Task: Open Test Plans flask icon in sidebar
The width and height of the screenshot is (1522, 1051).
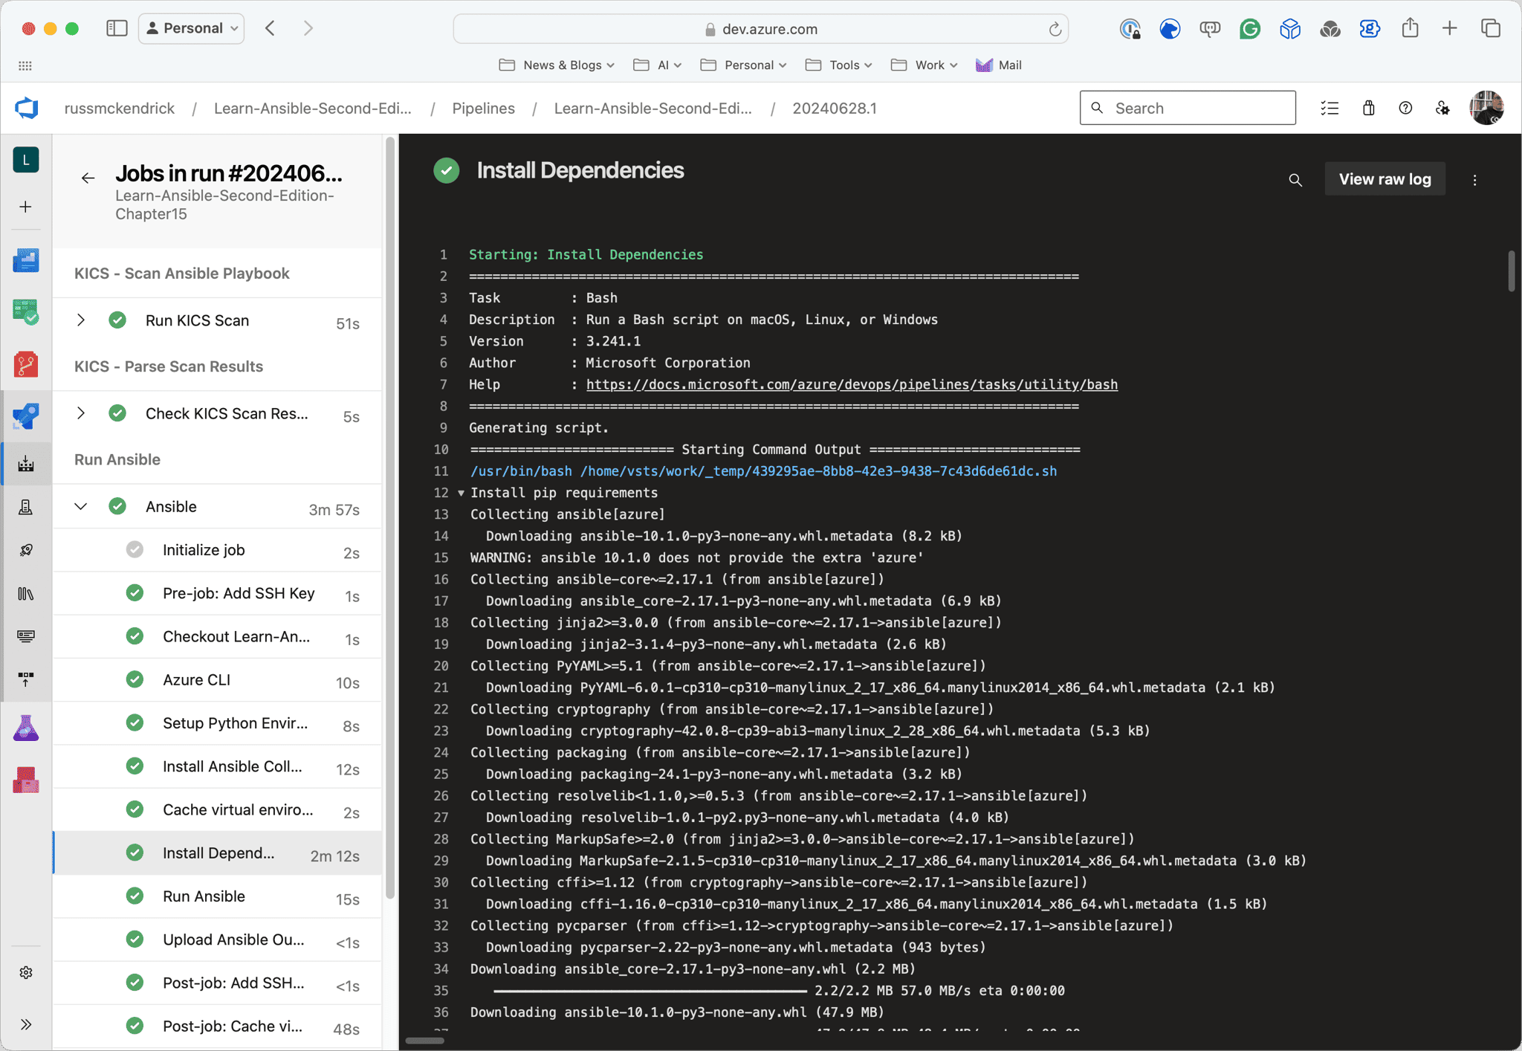Action: coord(26,728)
